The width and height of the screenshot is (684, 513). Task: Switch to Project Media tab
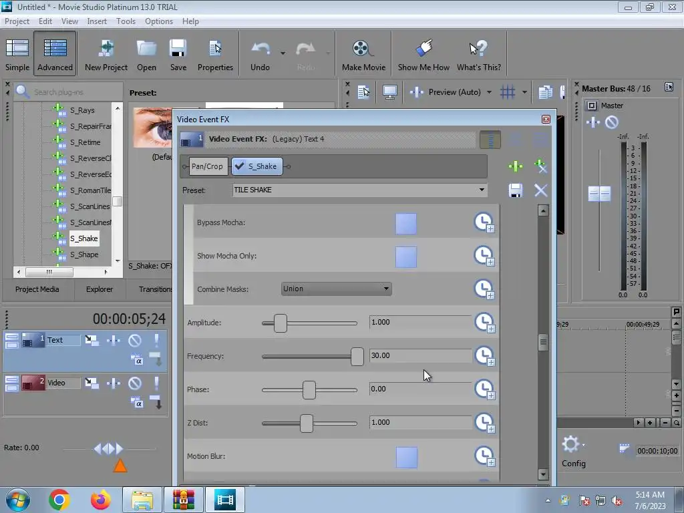(x=37, y=289)
